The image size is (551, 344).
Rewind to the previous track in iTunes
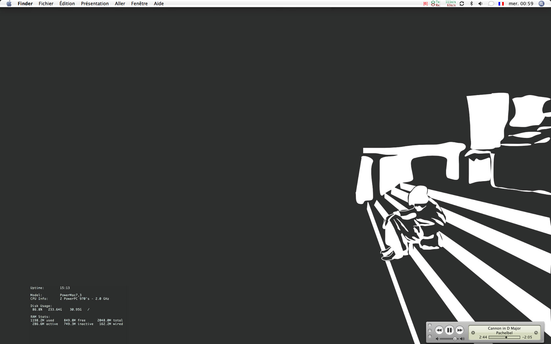coord(439,330)
